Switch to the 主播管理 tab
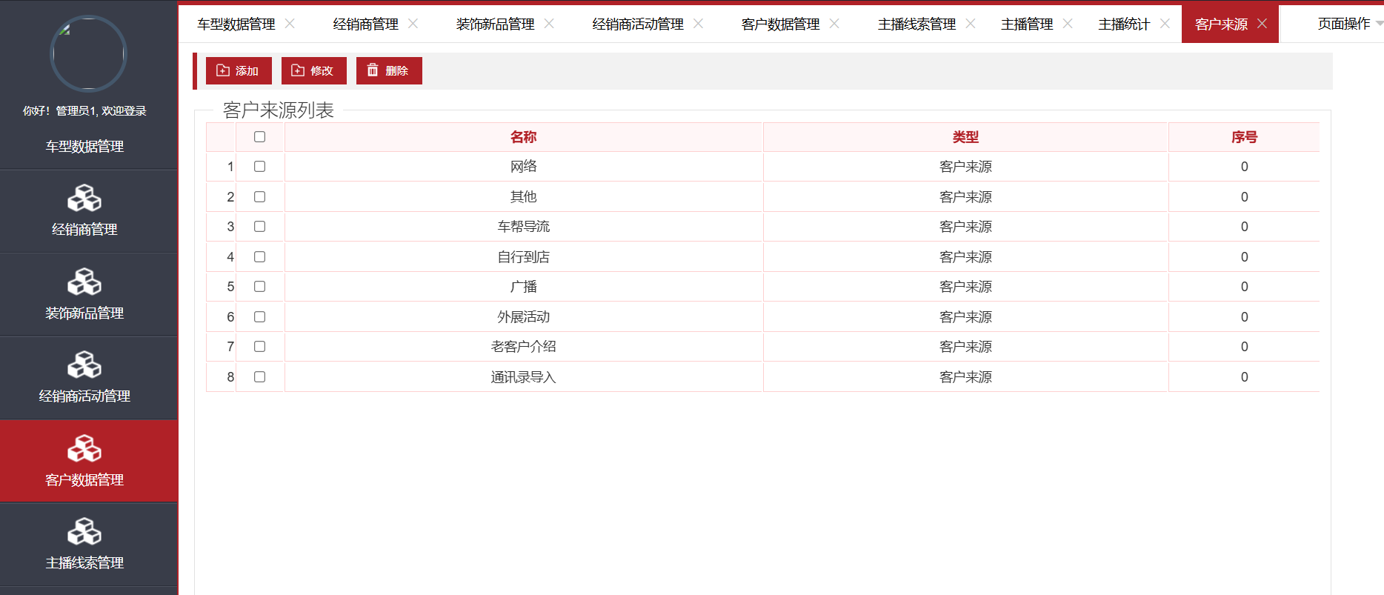 pyautogui.click(x=1026, y=24)
